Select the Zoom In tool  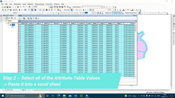(3, 10)
